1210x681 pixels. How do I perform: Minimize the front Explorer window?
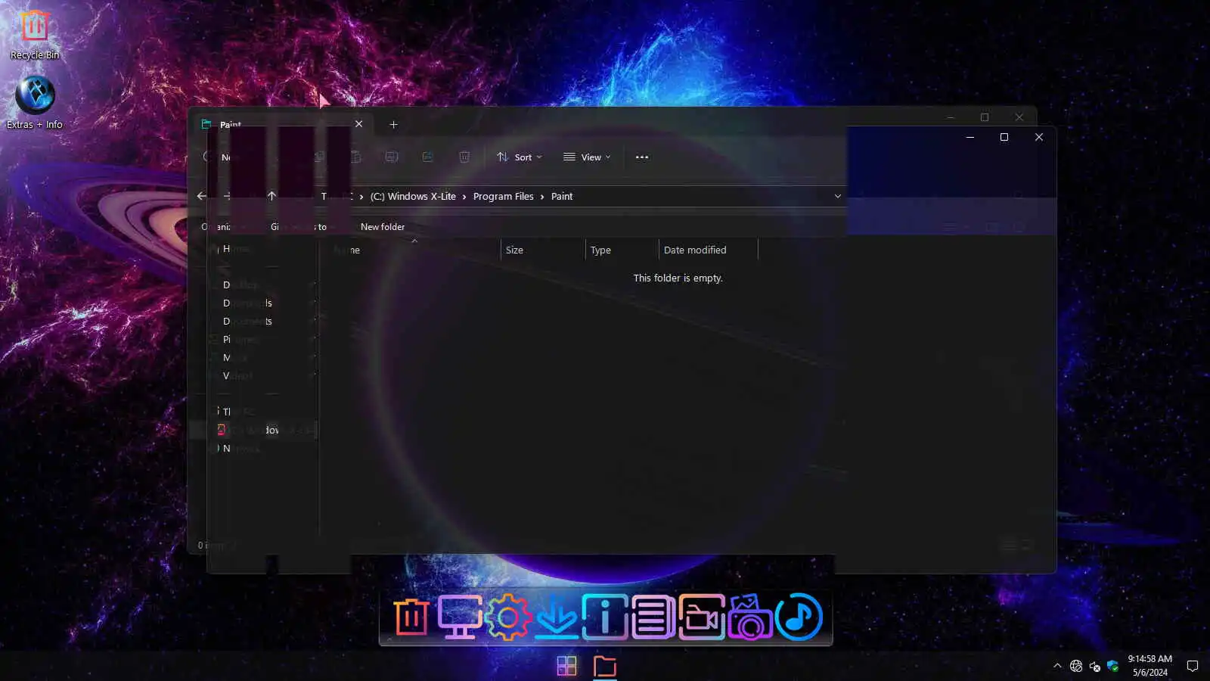(x=970, y=137)
